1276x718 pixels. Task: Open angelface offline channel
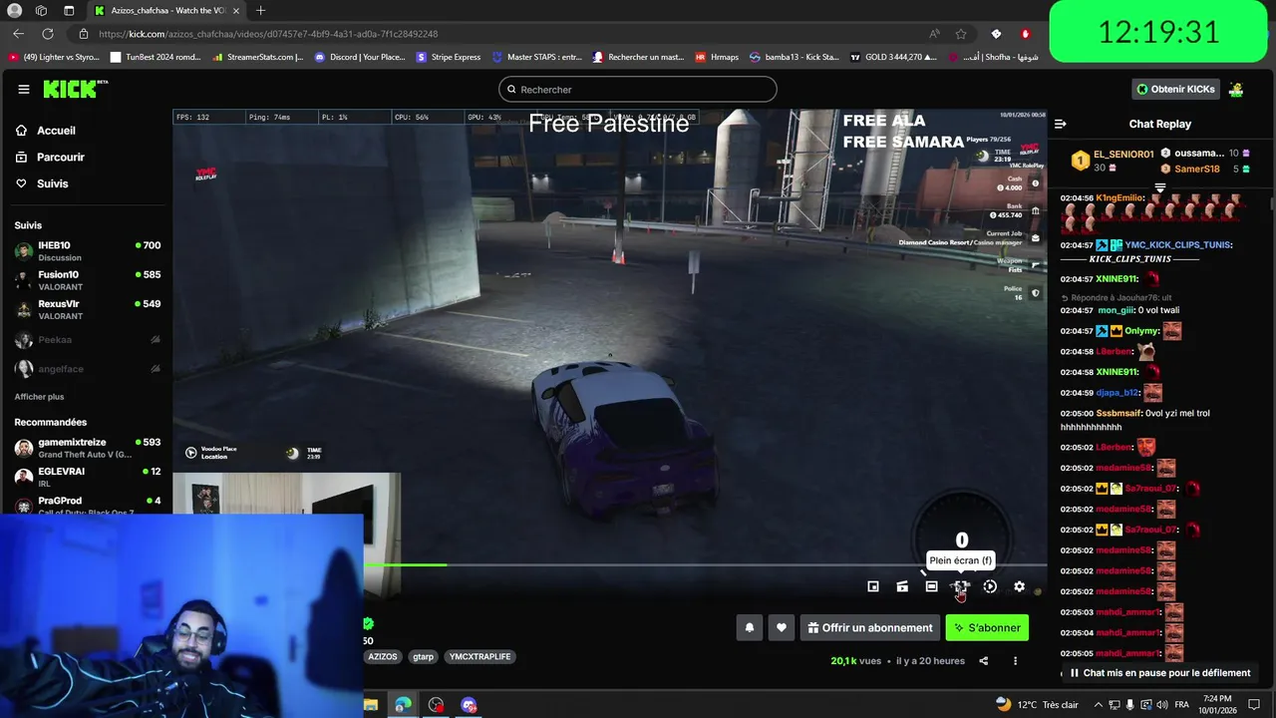pos(88,369)
